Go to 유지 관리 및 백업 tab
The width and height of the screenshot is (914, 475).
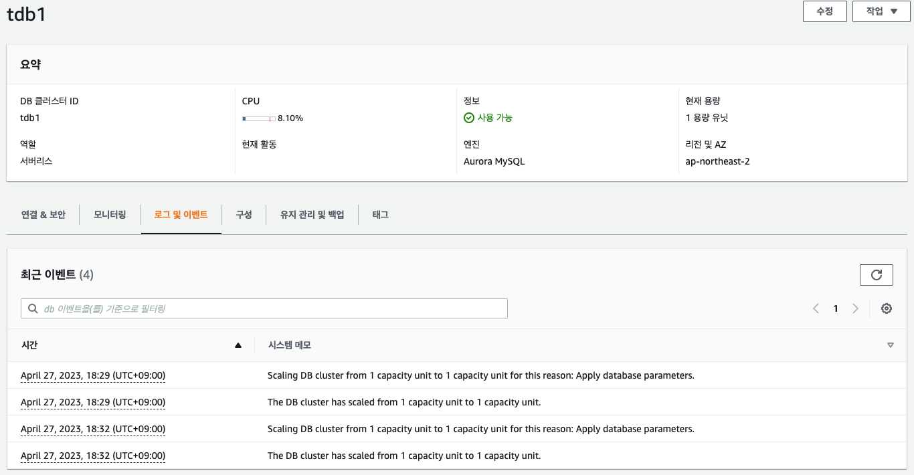312,215
